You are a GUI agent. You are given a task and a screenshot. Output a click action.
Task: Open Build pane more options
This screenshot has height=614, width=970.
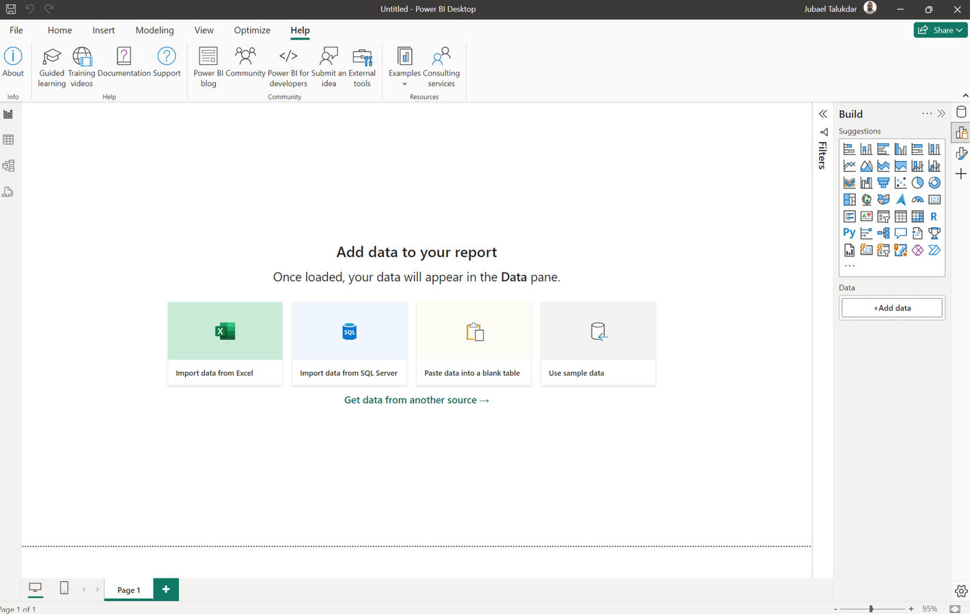tap(926, 114)
